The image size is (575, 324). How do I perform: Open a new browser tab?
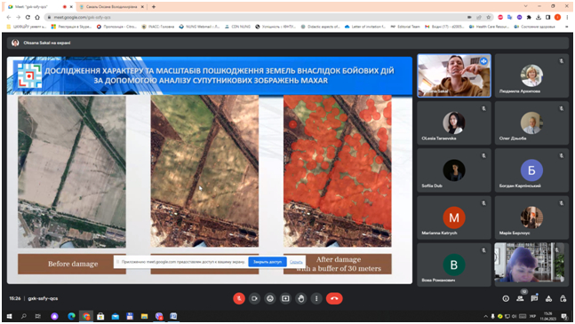click(154, 6)
